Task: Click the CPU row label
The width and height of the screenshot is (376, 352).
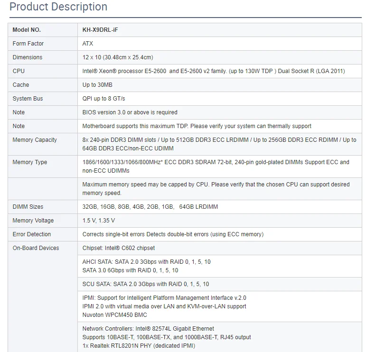Action: (x=19, y=71)
